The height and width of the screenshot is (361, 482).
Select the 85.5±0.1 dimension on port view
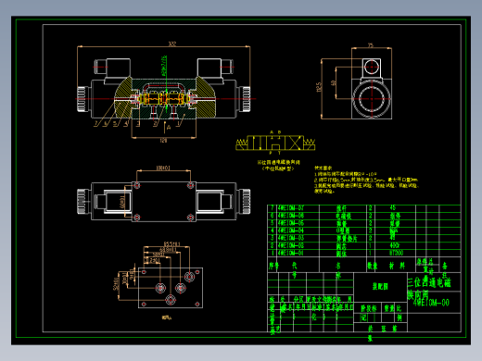point(171,244)
